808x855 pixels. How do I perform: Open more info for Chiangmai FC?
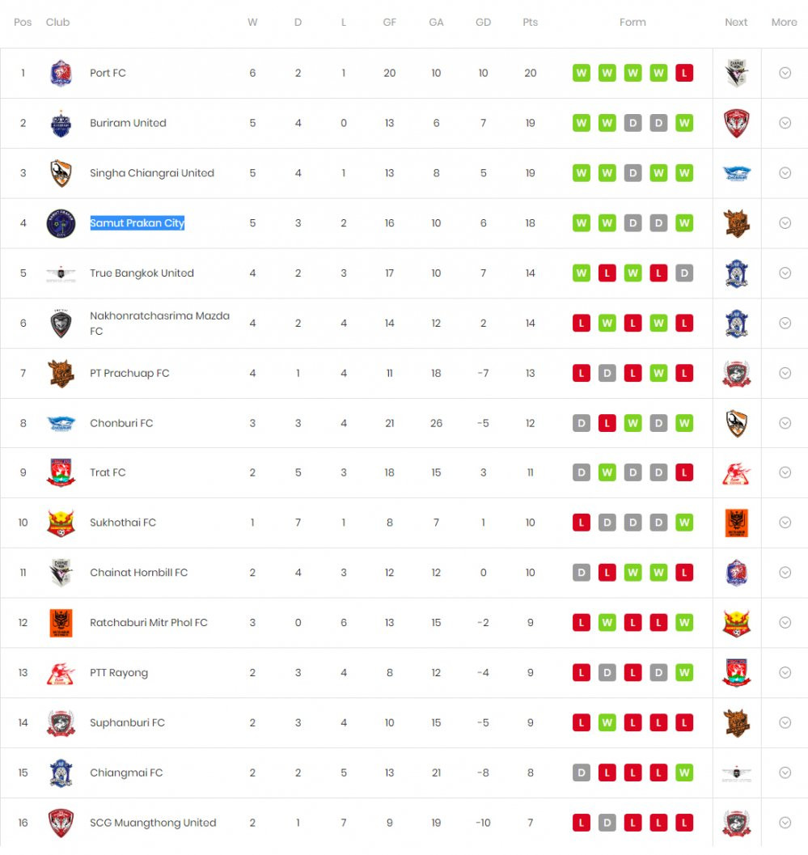785,772
